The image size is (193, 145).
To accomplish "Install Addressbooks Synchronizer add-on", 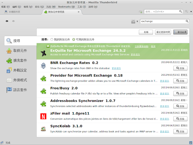I will 180,106.
